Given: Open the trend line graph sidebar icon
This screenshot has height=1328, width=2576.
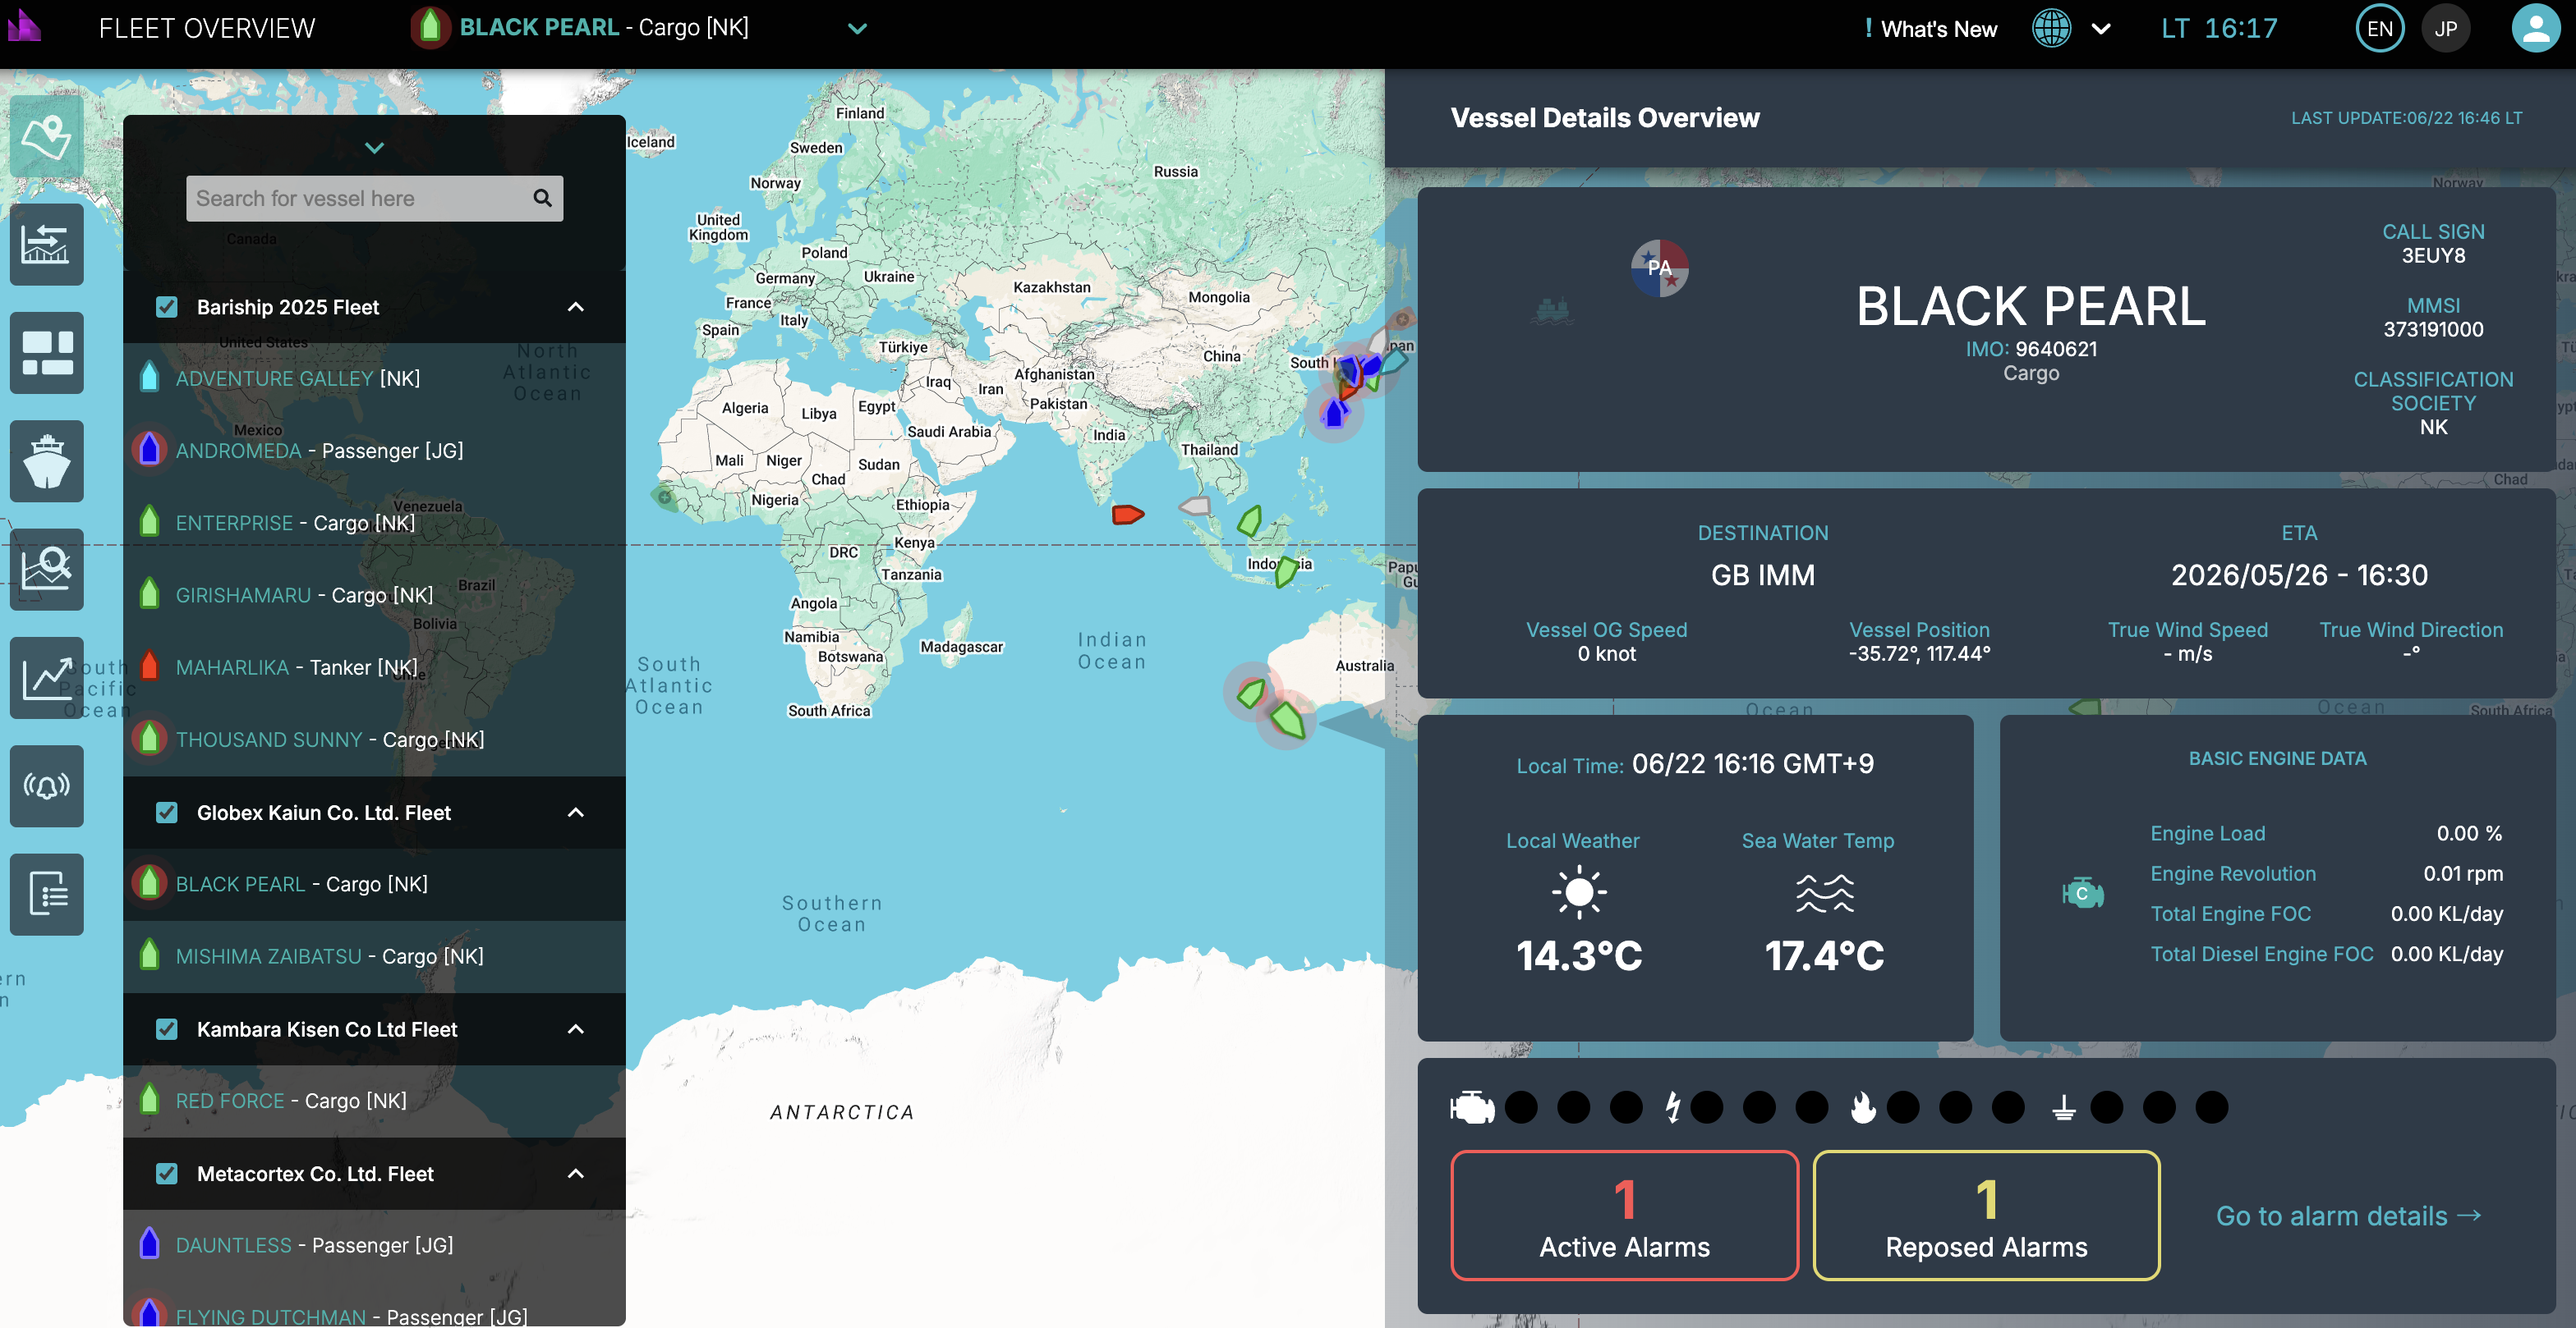Looking at the screenshot, I should tap(47, 677).
